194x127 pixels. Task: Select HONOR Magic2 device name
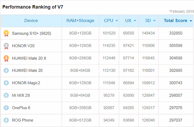[26, 83]
